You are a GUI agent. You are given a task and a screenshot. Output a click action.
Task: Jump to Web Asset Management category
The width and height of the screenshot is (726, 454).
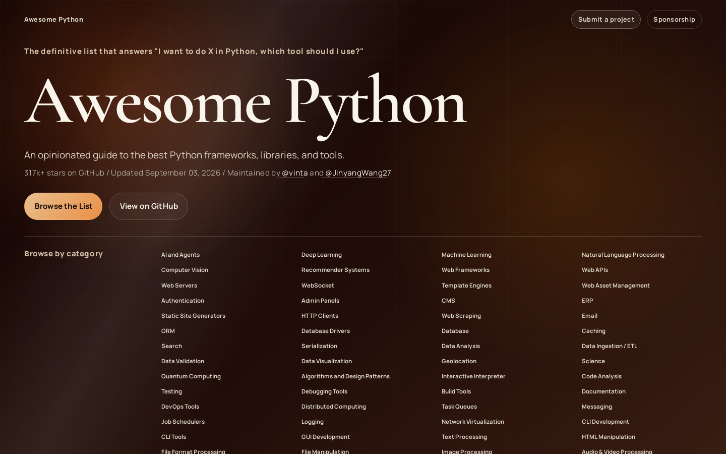[x=616, y=286]
